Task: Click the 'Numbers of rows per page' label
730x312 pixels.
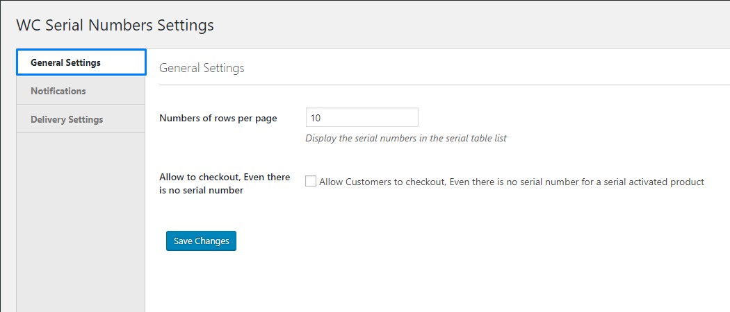Action: pos(218,118)
